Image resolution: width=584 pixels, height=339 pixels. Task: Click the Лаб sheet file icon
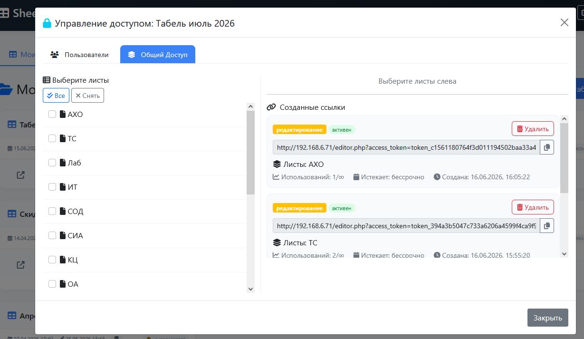click(x=63, y=163)
